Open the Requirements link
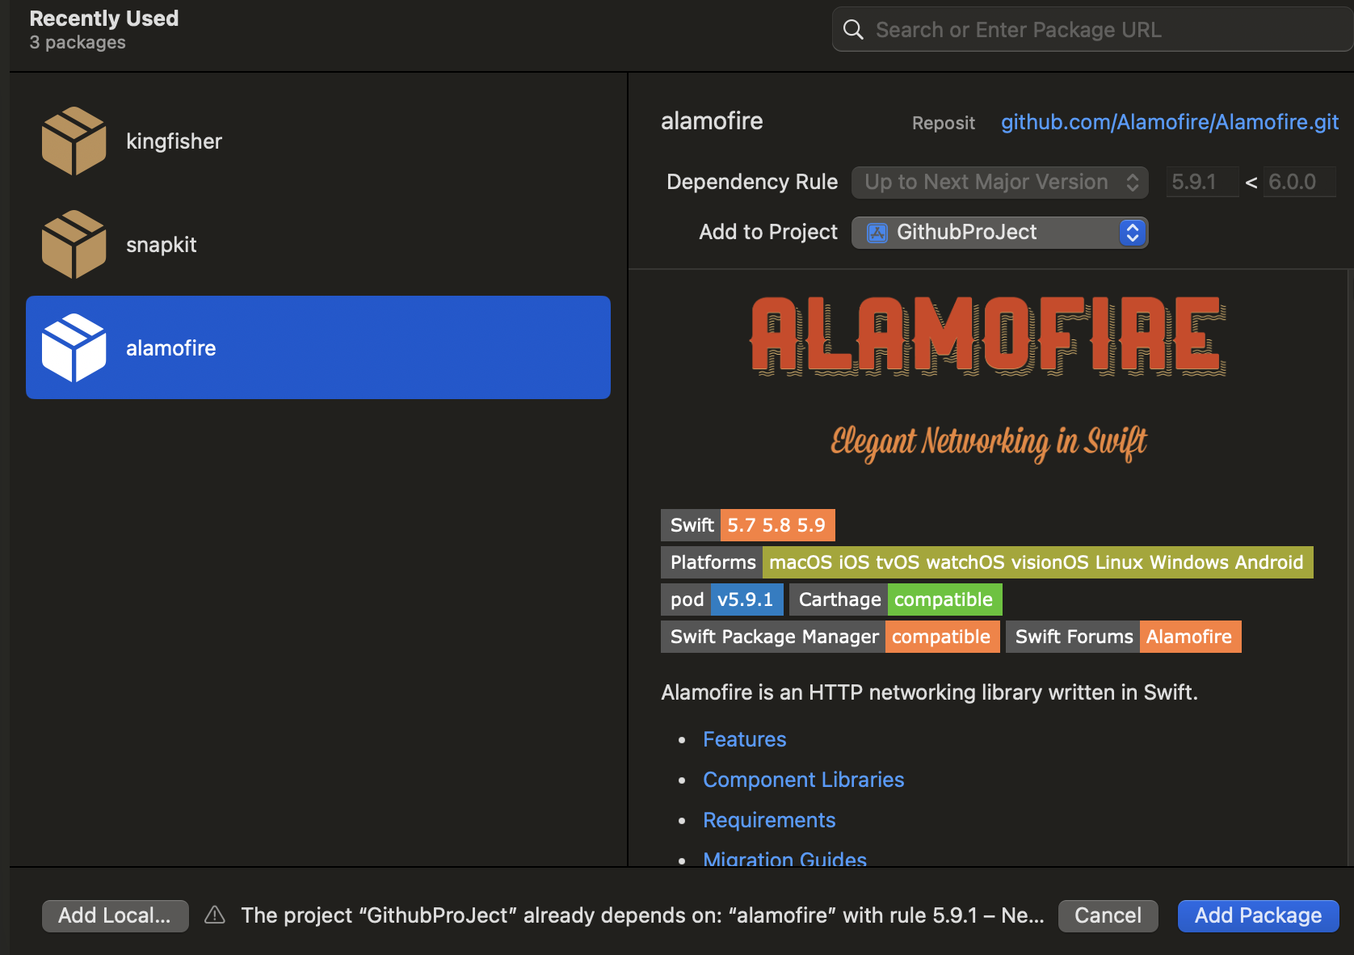Image resolution: width=1354 pixels, height=955 pixels. point(769,820)
